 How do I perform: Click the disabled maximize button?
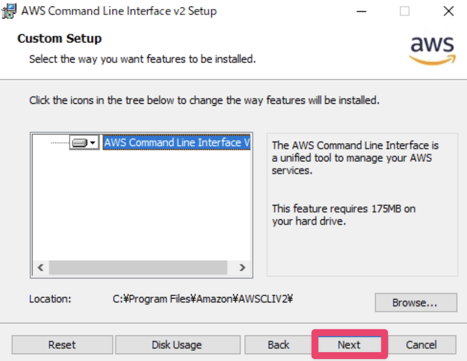click(405, 11)
